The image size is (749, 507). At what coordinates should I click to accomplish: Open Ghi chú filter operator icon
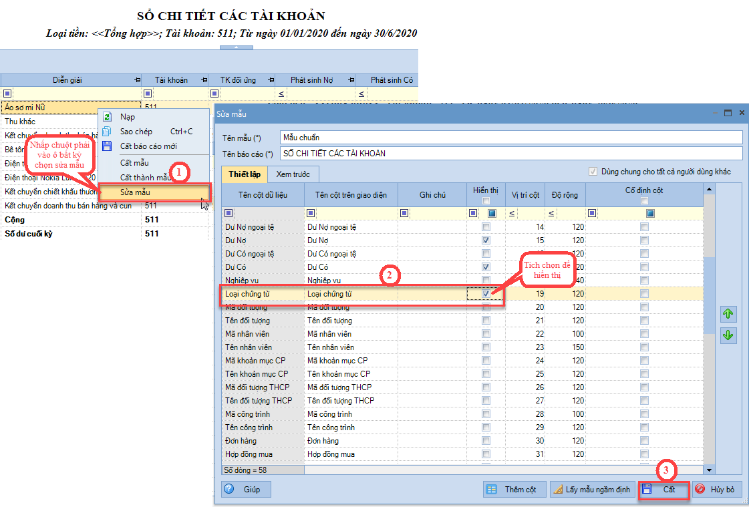404,213
